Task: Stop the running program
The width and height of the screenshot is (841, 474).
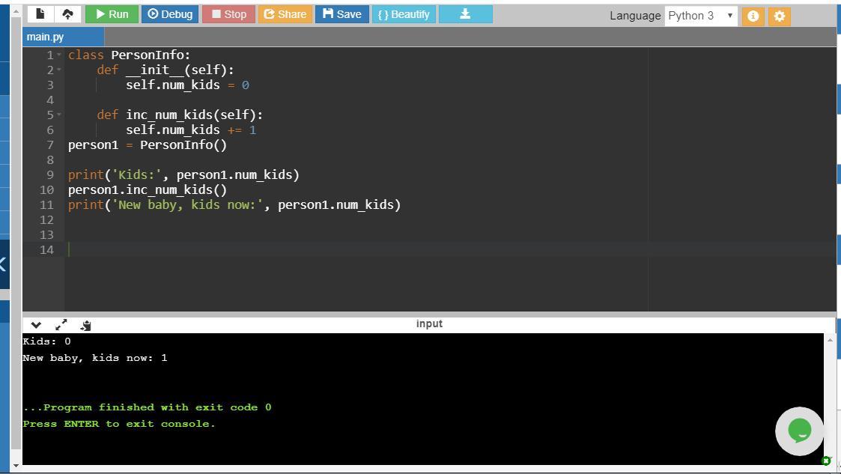Action: (x=228, y=14)
